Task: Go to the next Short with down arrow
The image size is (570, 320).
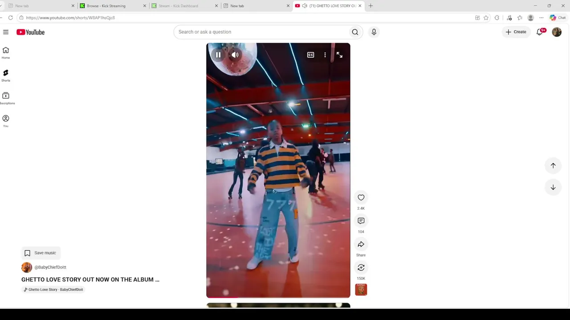Action: (553, 188)
